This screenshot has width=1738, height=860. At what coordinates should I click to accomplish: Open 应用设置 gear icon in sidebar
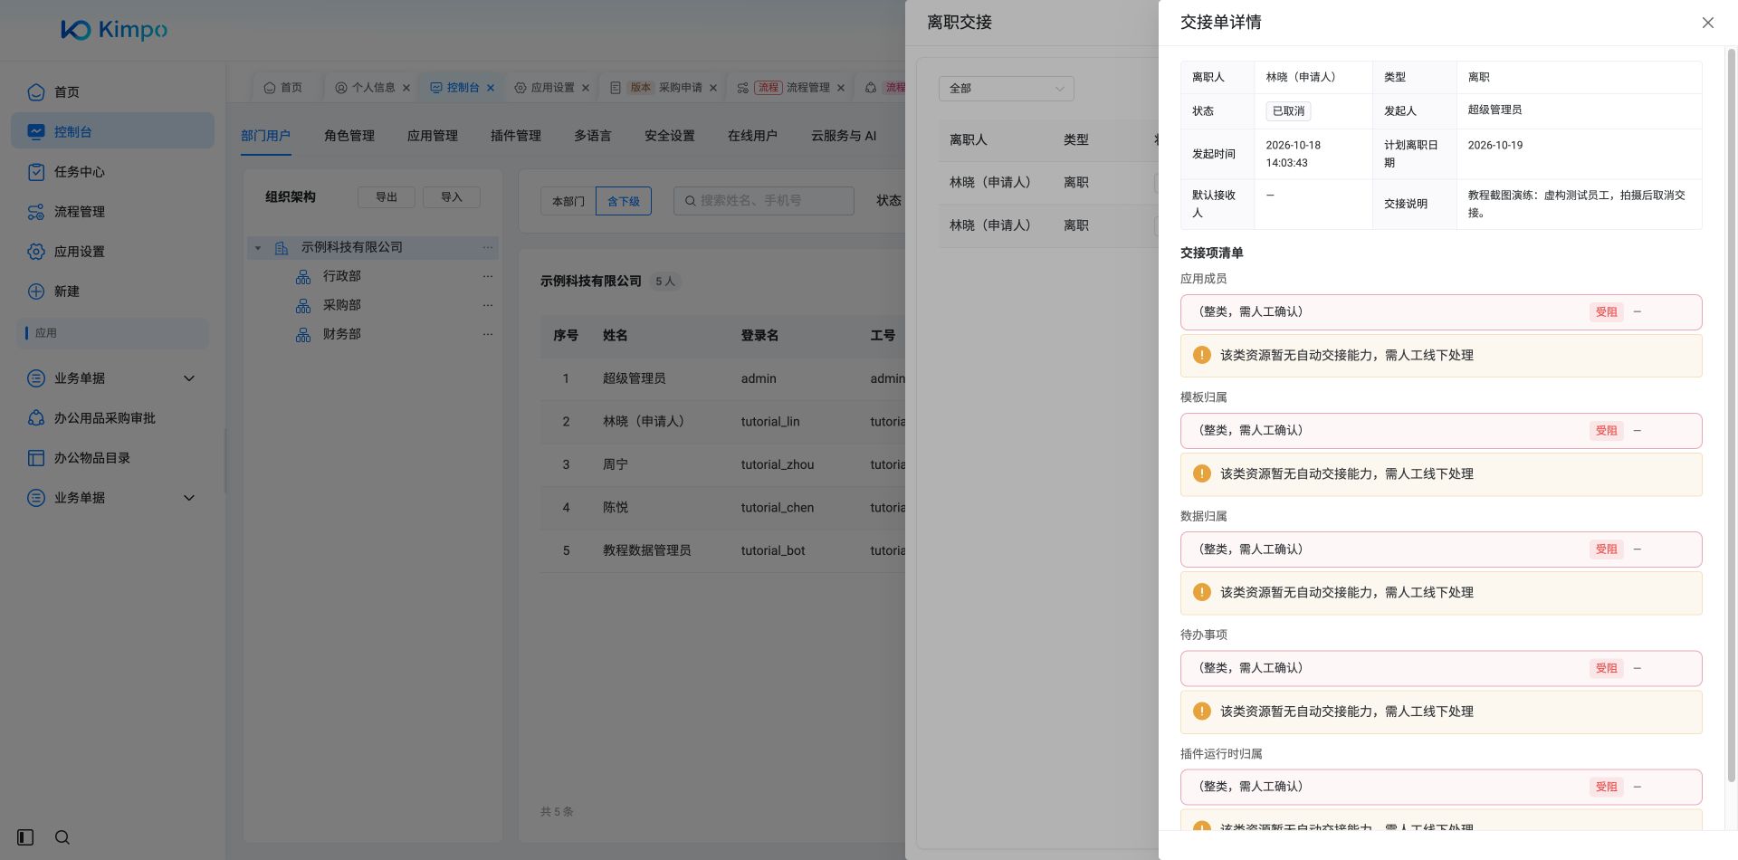point(36,251)
